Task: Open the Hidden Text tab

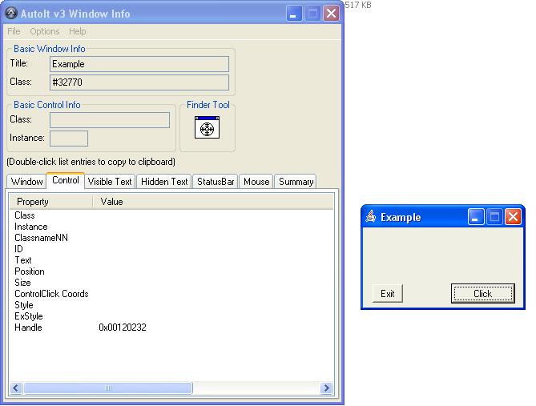Action: coord(164,182)
